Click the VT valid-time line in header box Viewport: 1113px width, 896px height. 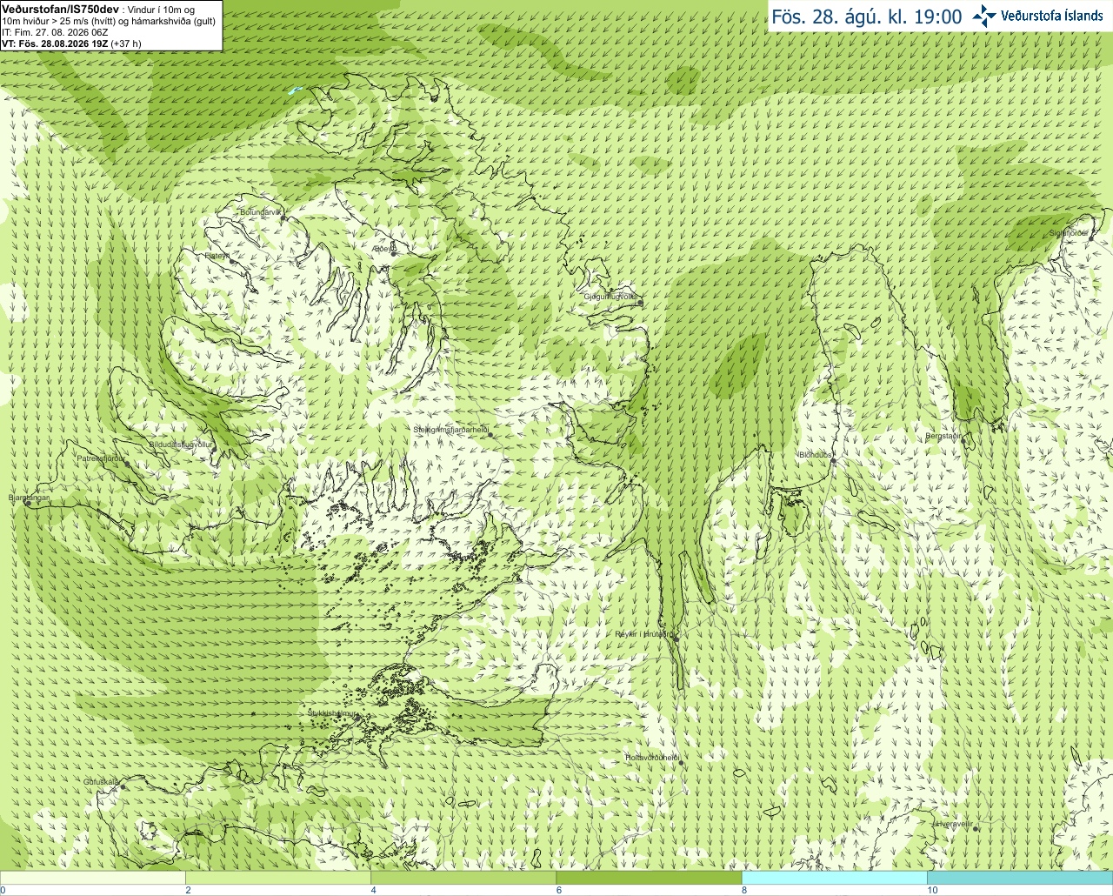coord(71,43)
